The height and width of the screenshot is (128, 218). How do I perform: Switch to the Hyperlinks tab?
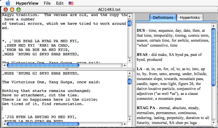point(190,17)
